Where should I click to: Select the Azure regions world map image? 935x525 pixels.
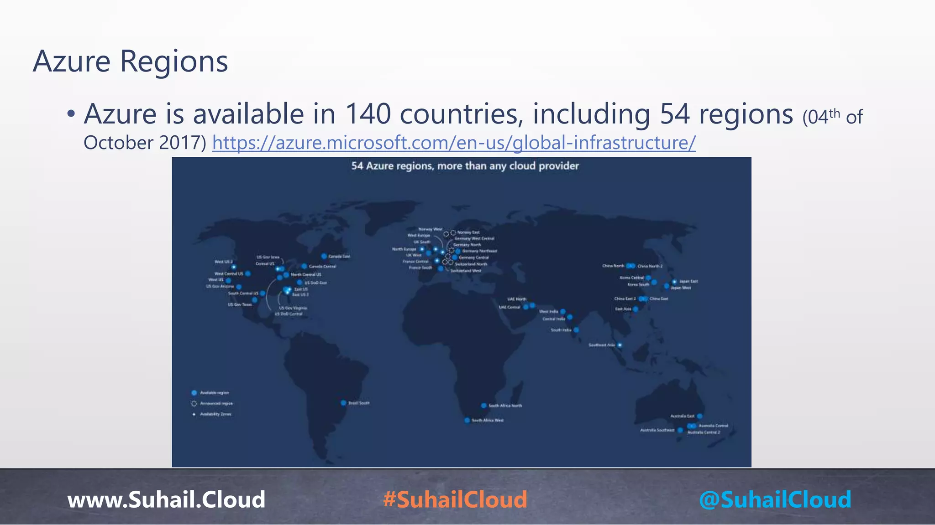[461, 312]
